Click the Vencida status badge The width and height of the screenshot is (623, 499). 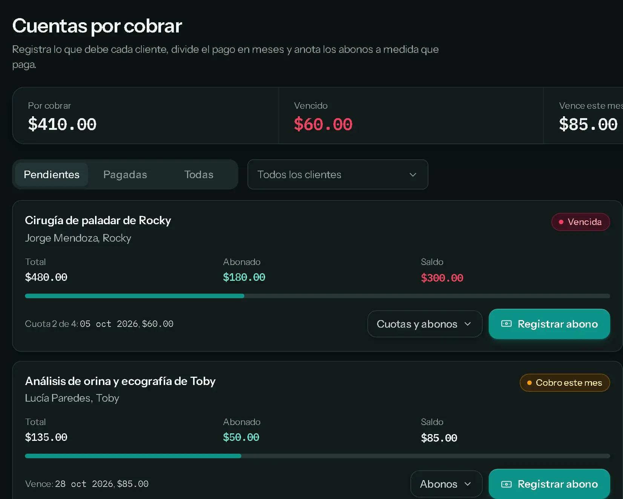[x=580, y=222]
